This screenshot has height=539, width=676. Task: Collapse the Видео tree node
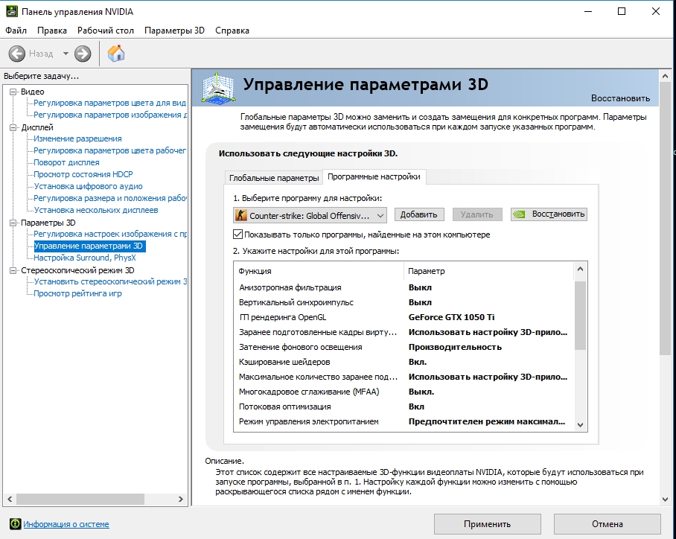[13, 92]
